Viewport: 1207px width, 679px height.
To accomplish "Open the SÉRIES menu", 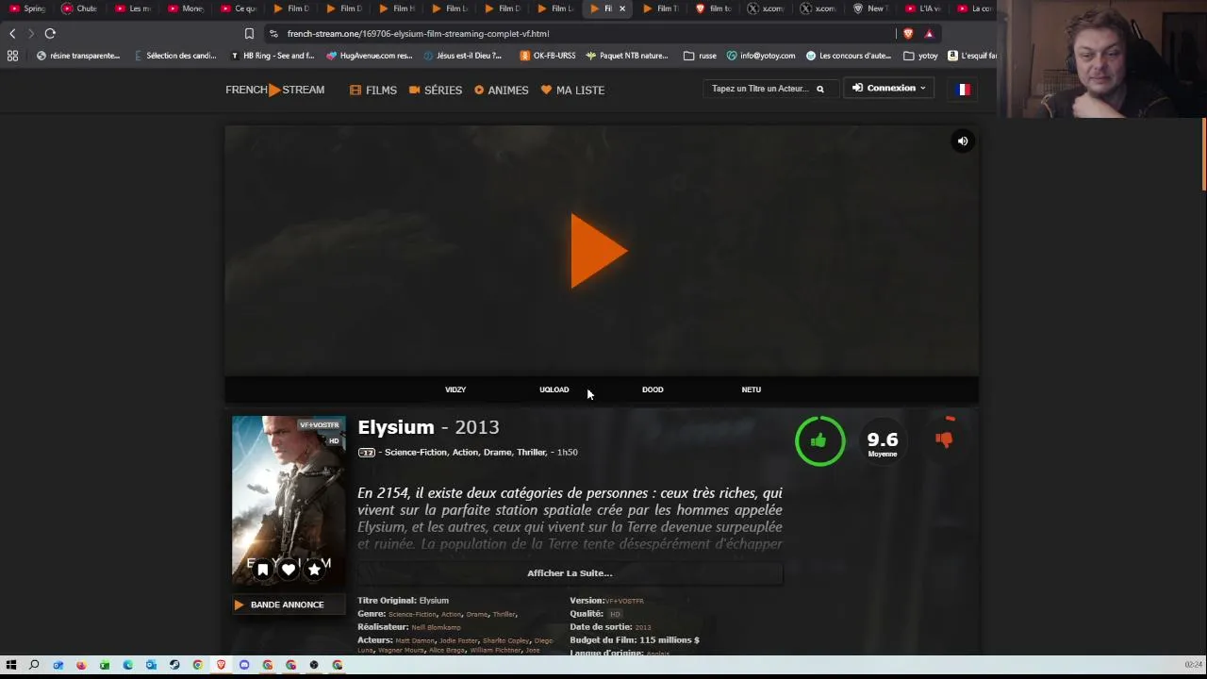I will click(436, 91).
